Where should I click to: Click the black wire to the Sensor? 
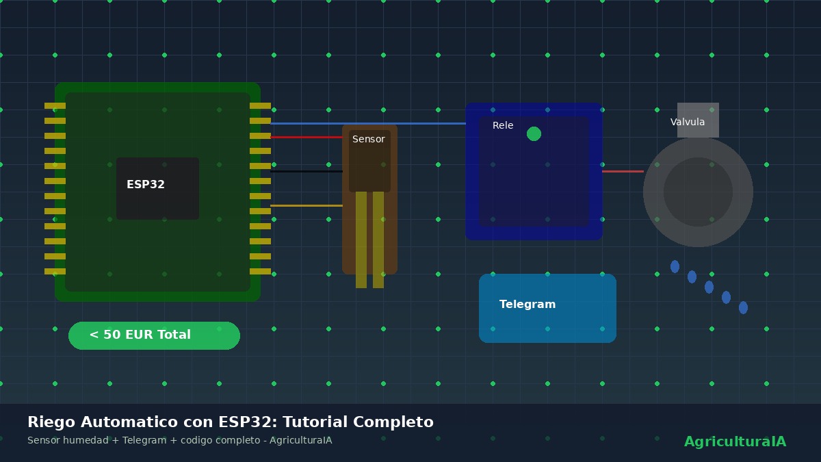(307, 172)
